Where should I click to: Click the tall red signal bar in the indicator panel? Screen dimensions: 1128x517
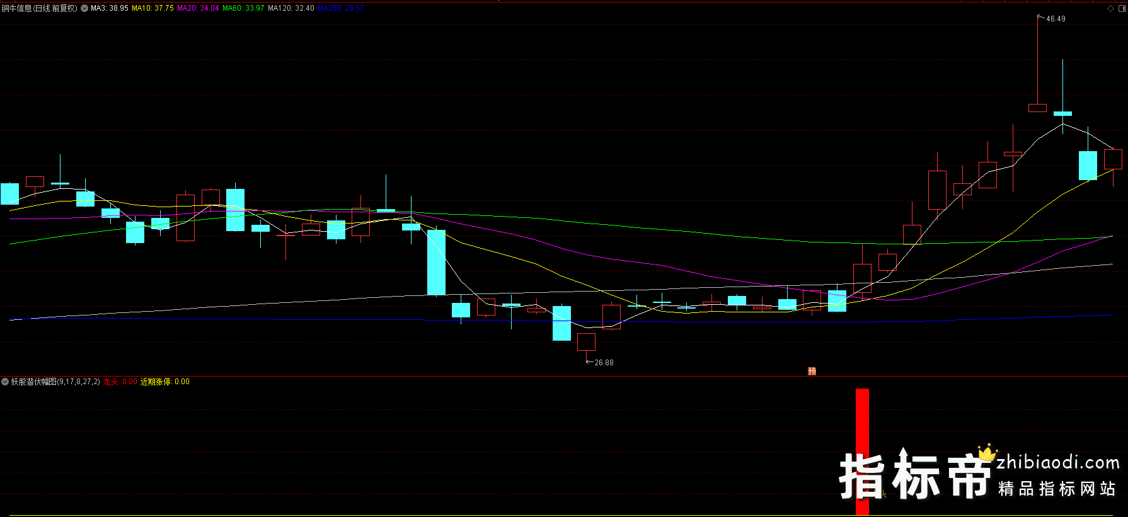(862, 452)
